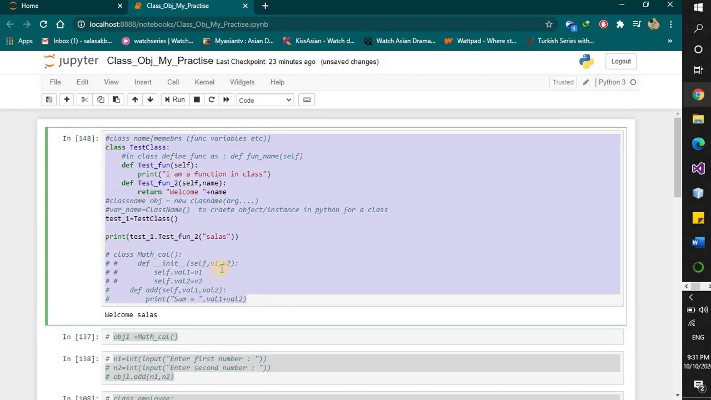Click the browser address bar
This screenshot has width=711, height=400.
(x=311, y=24)
